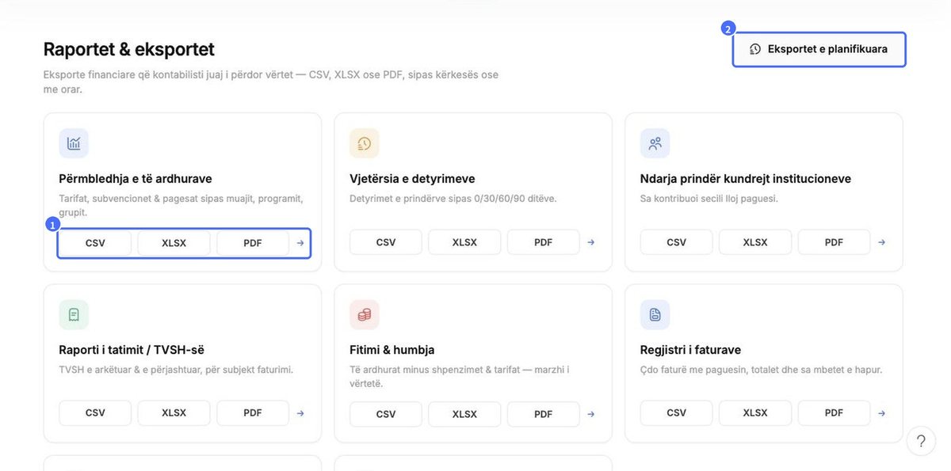Image resolution: width=951 pixels, height=471 pixels.
Task: Click the 'Të ardhurat minus shpenzimet' description text
Action: [460, 377]
